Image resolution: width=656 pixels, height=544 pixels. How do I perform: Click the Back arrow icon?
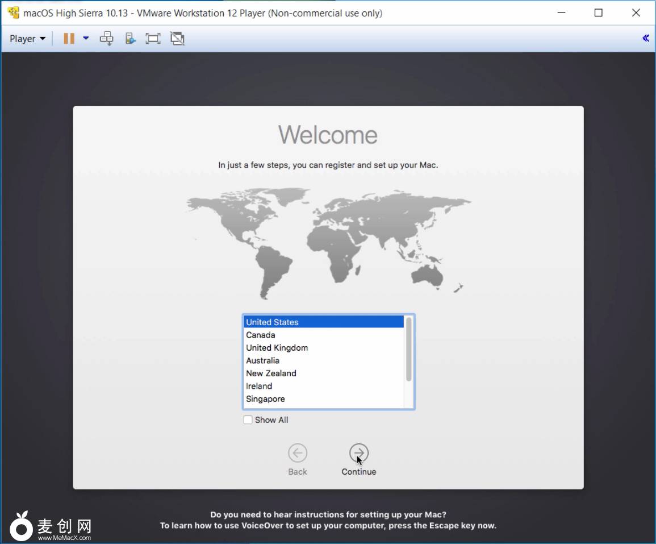[x=297, y=453]
